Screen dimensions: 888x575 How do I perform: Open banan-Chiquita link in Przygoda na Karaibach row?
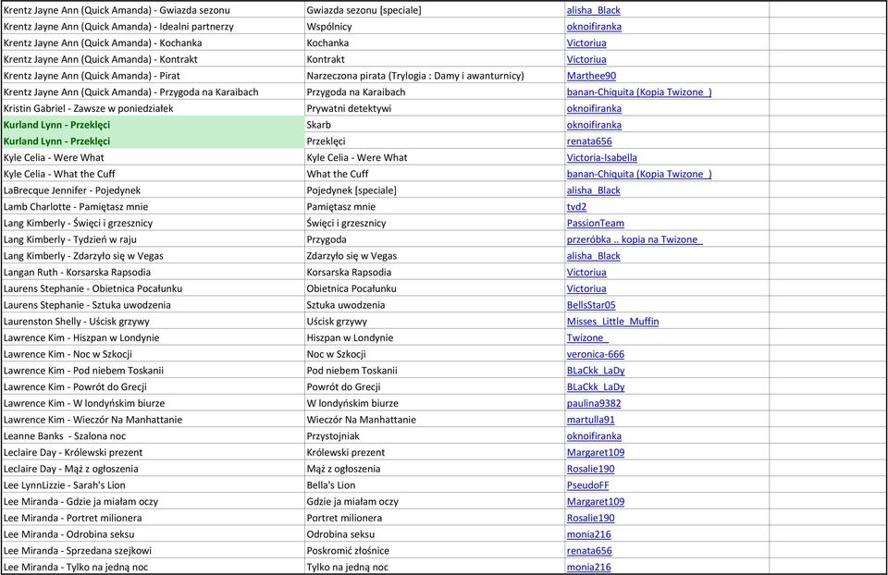coord(639,92)
